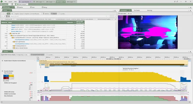The height and width of the screenshot is (104, 193).
Task: Click the Counters button in Events toolbar
Action: tap(62, 14)
